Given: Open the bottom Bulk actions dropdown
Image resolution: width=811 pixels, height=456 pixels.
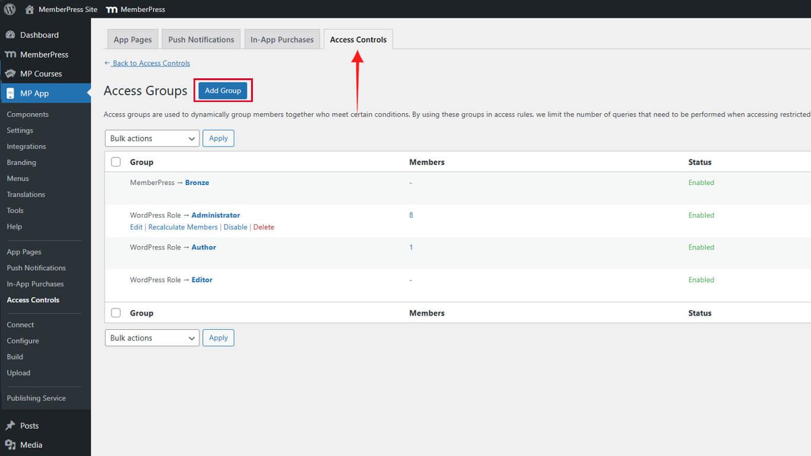Looking at the screenshot, I should pyautogui.click(x=152, y=338).
